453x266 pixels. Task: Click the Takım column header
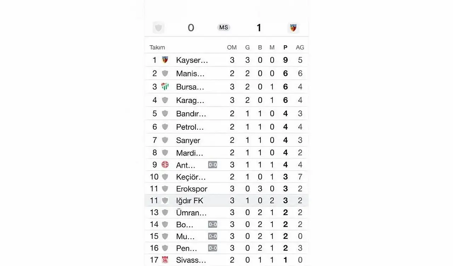[x=157, y=47]
